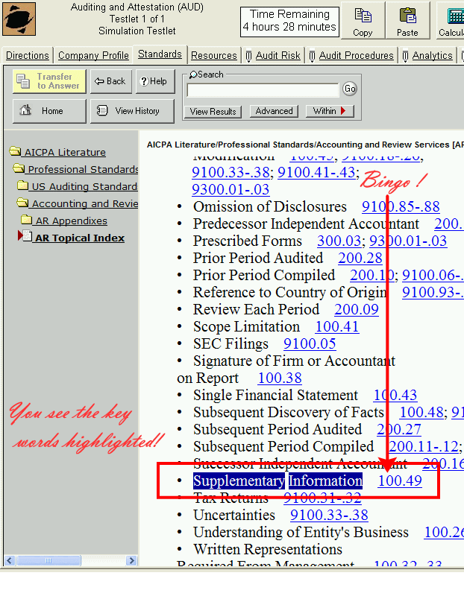Click the Paste toolbar button

coord(407,20)
